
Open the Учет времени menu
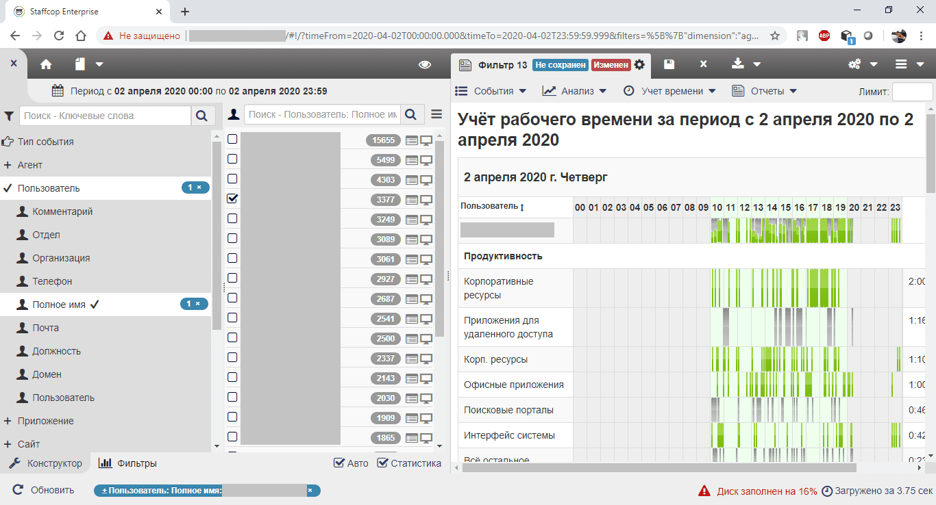(669, 91)
